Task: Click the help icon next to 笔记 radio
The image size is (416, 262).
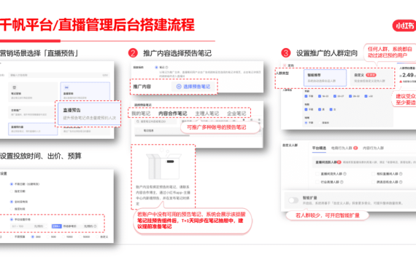Action: coord(166,68)
